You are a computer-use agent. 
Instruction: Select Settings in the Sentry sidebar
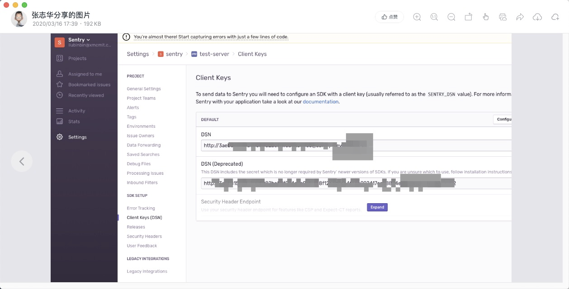tap(77, 137)
